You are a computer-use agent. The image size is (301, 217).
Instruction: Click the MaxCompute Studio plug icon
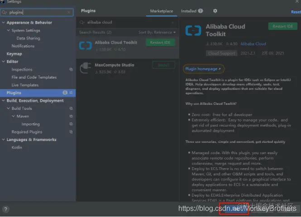86,68
